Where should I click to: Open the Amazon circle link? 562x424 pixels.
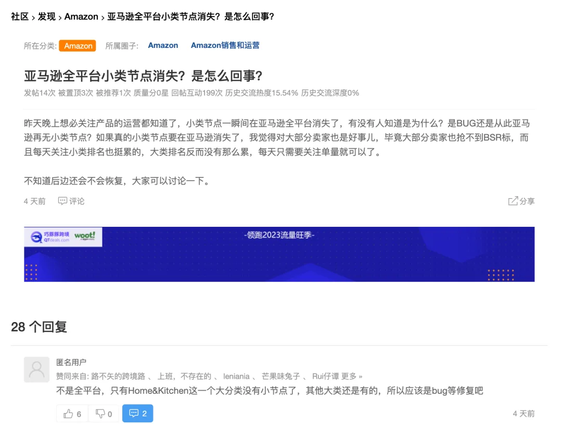pyautogui.click(x=163, y=45)
